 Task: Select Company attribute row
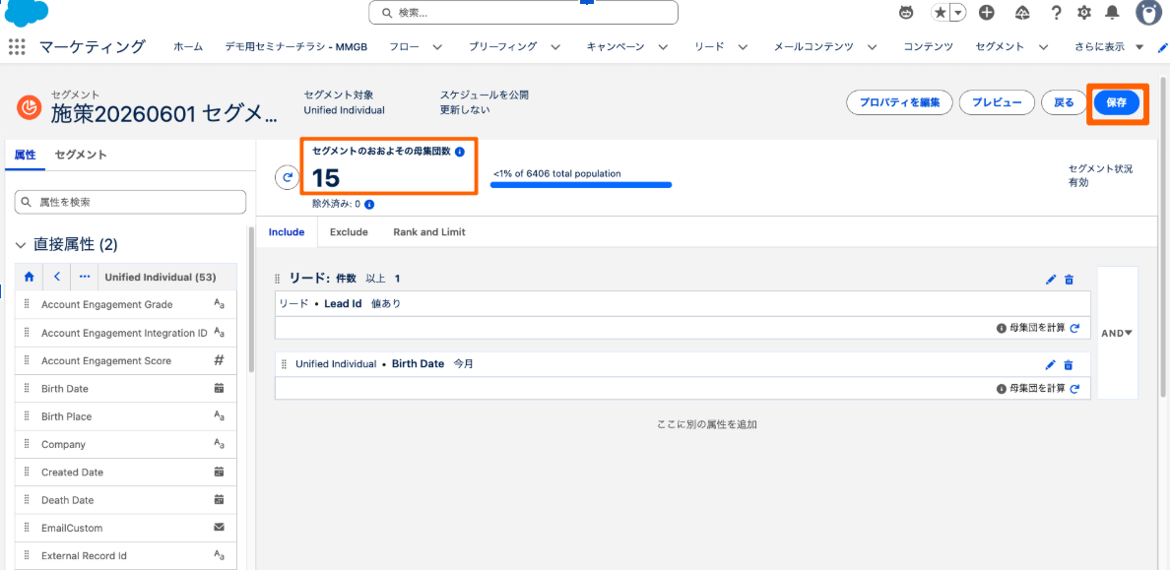click(125, 444)
